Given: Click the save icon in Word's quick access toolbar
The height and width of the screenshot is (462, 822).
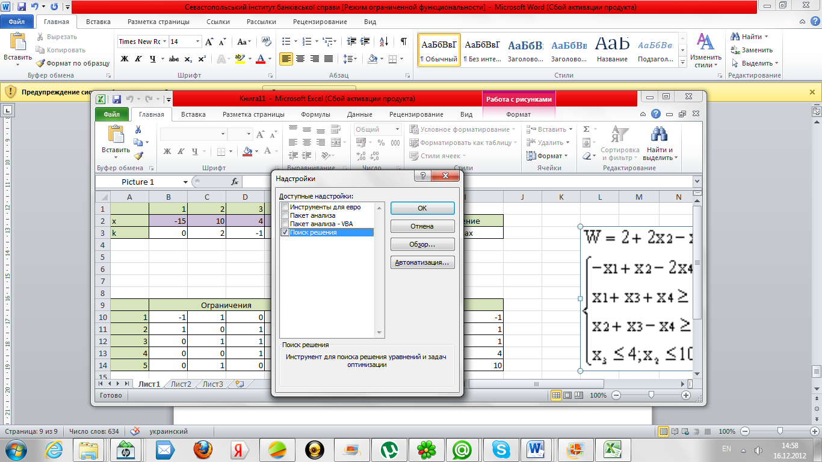Looking at the screenshot, I should pyautogui.click(x=22, y=7).
